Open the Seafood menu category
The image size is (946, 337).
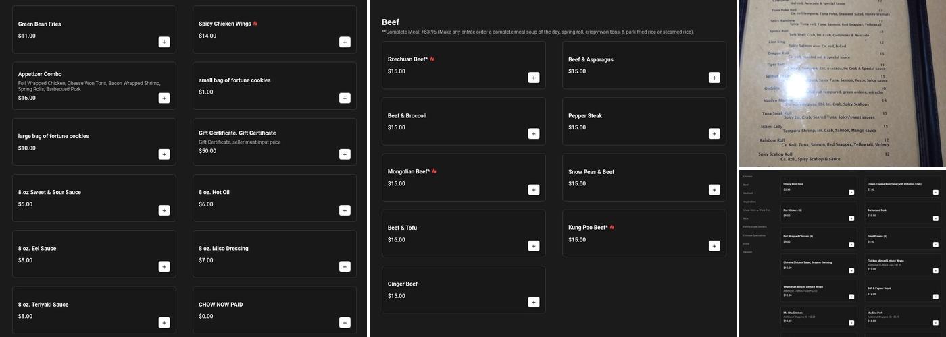coord(748,193)
